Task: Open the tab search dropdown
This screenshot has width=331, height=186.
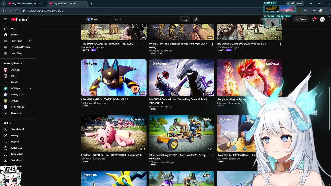Action: [3, 4]
